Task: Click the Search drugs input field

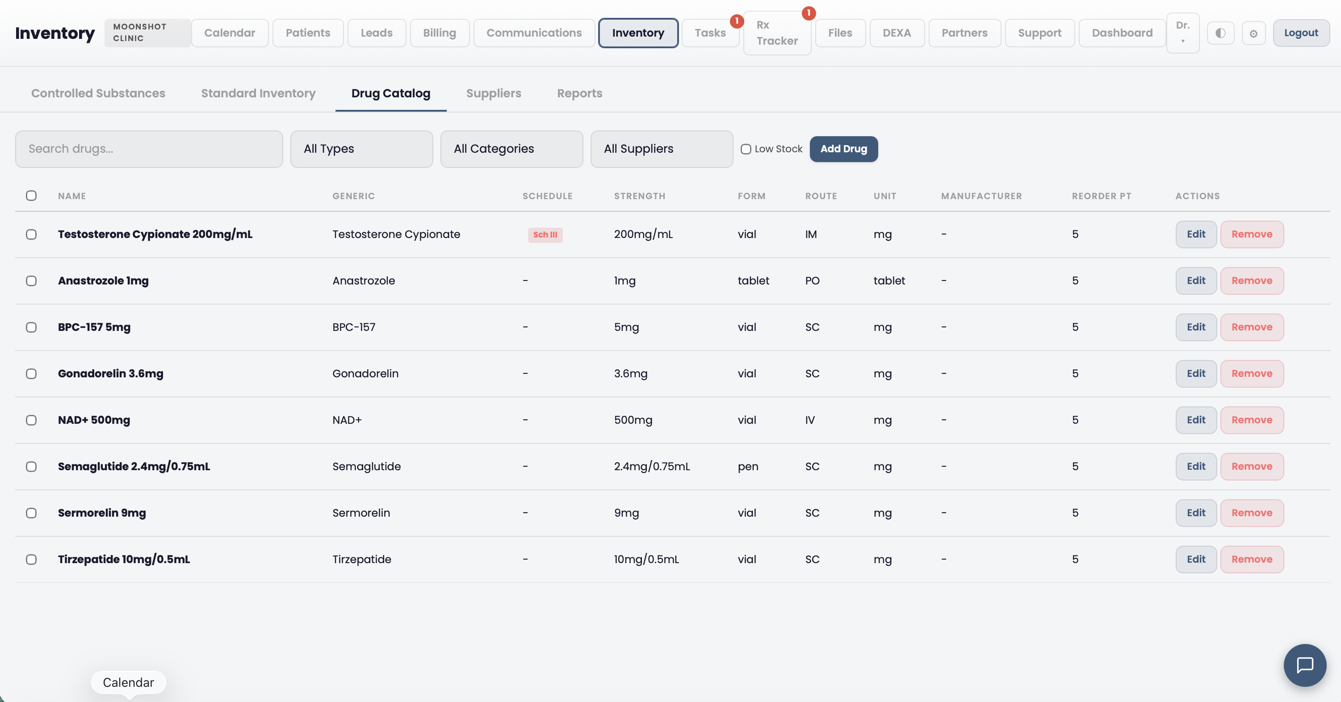Action: pyautogui.click(x=149, y=149)
